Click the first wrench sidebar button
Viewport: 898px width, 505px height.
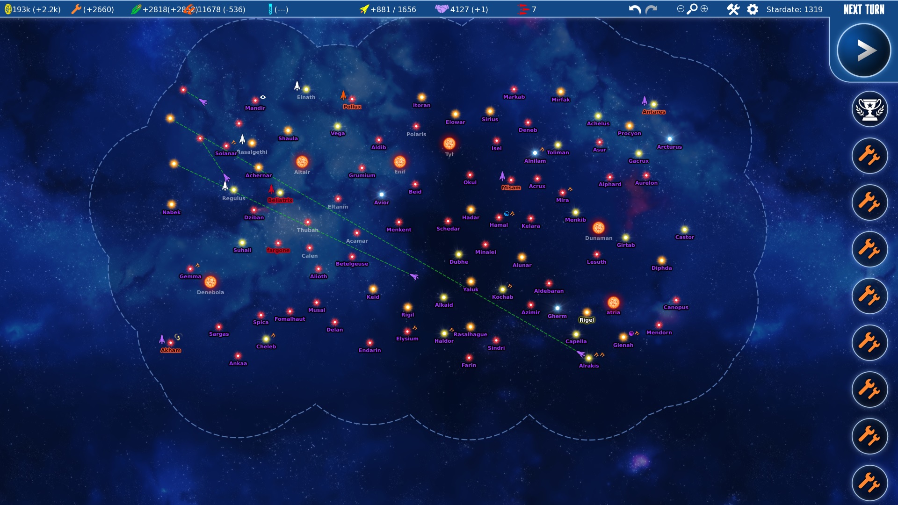[869, 156]
